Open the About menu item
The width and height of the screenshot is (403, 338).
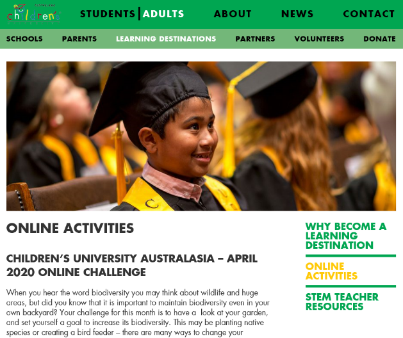click(x=233, y=14)
